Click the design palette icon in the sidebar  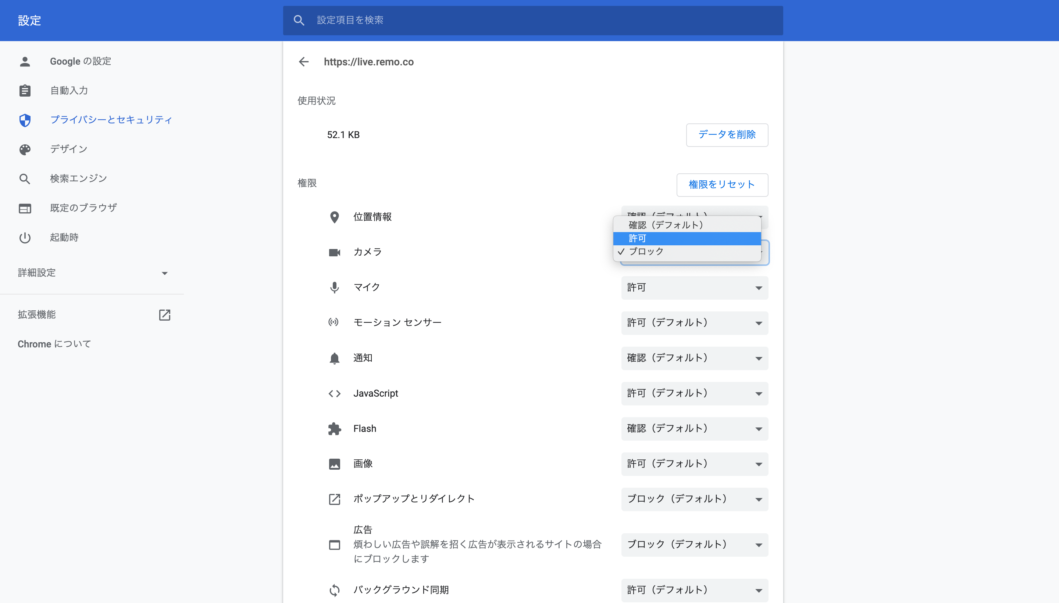(25, 149)
